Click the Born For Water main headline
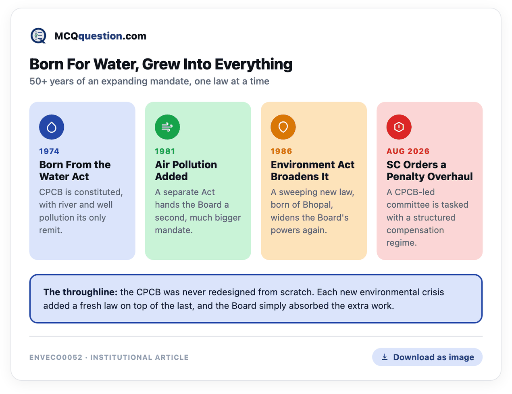The width and height of the screenshot is (512, 394). tap(161, 64)
